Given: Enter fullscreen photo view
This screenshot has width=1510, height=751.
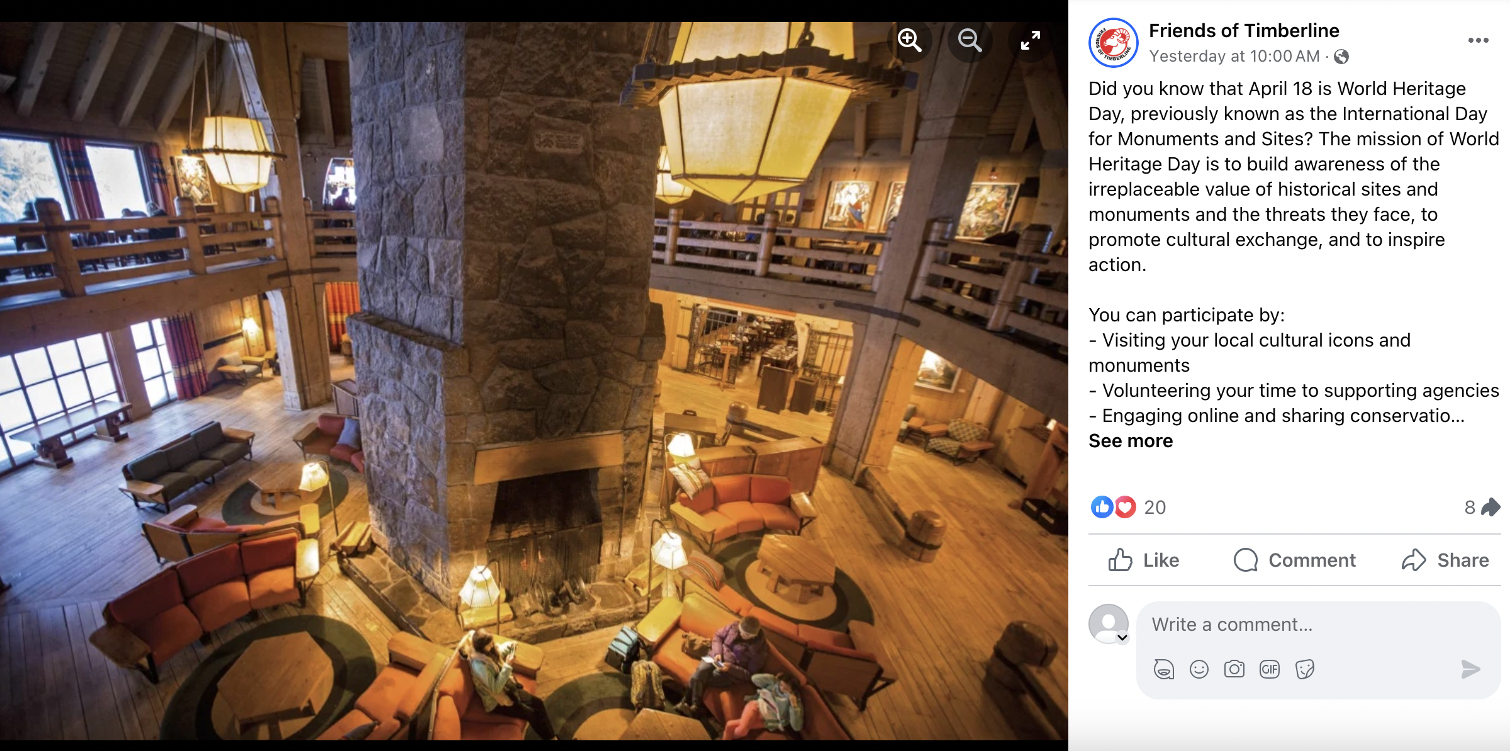Looking at the screenshot, I should pos(1030,40).
